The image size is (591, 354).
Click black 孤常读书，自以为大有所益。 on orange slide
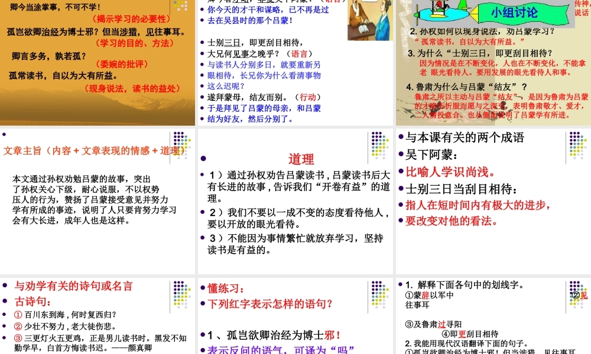pyautogui.click(x=63, y=76)
